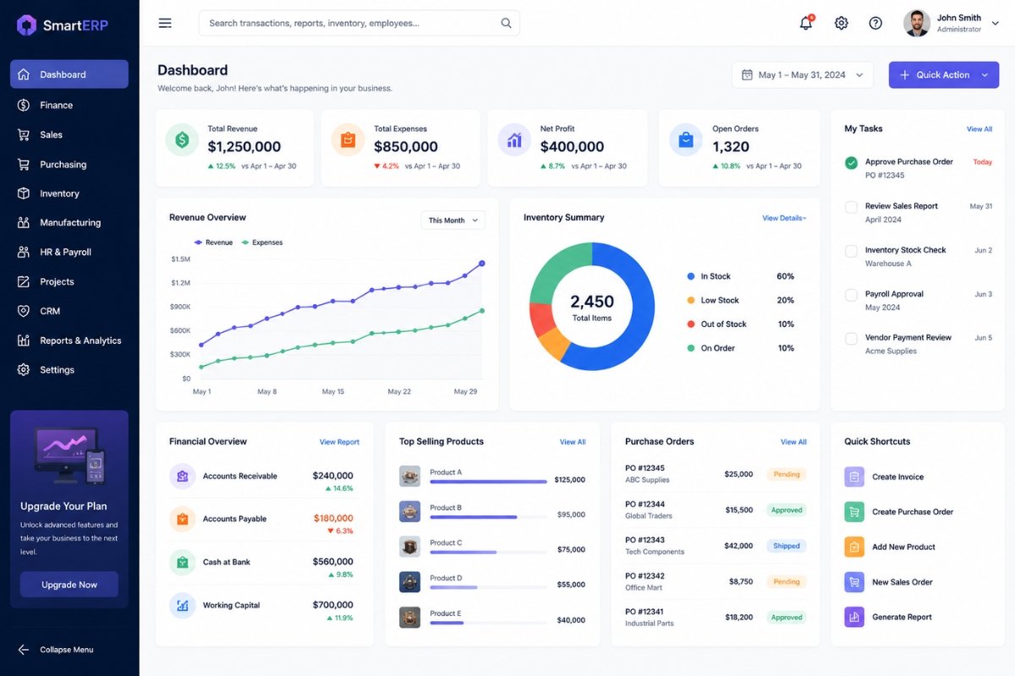
Task: Uncheck the Approve Purchase Order task
Action: point(851,162)
